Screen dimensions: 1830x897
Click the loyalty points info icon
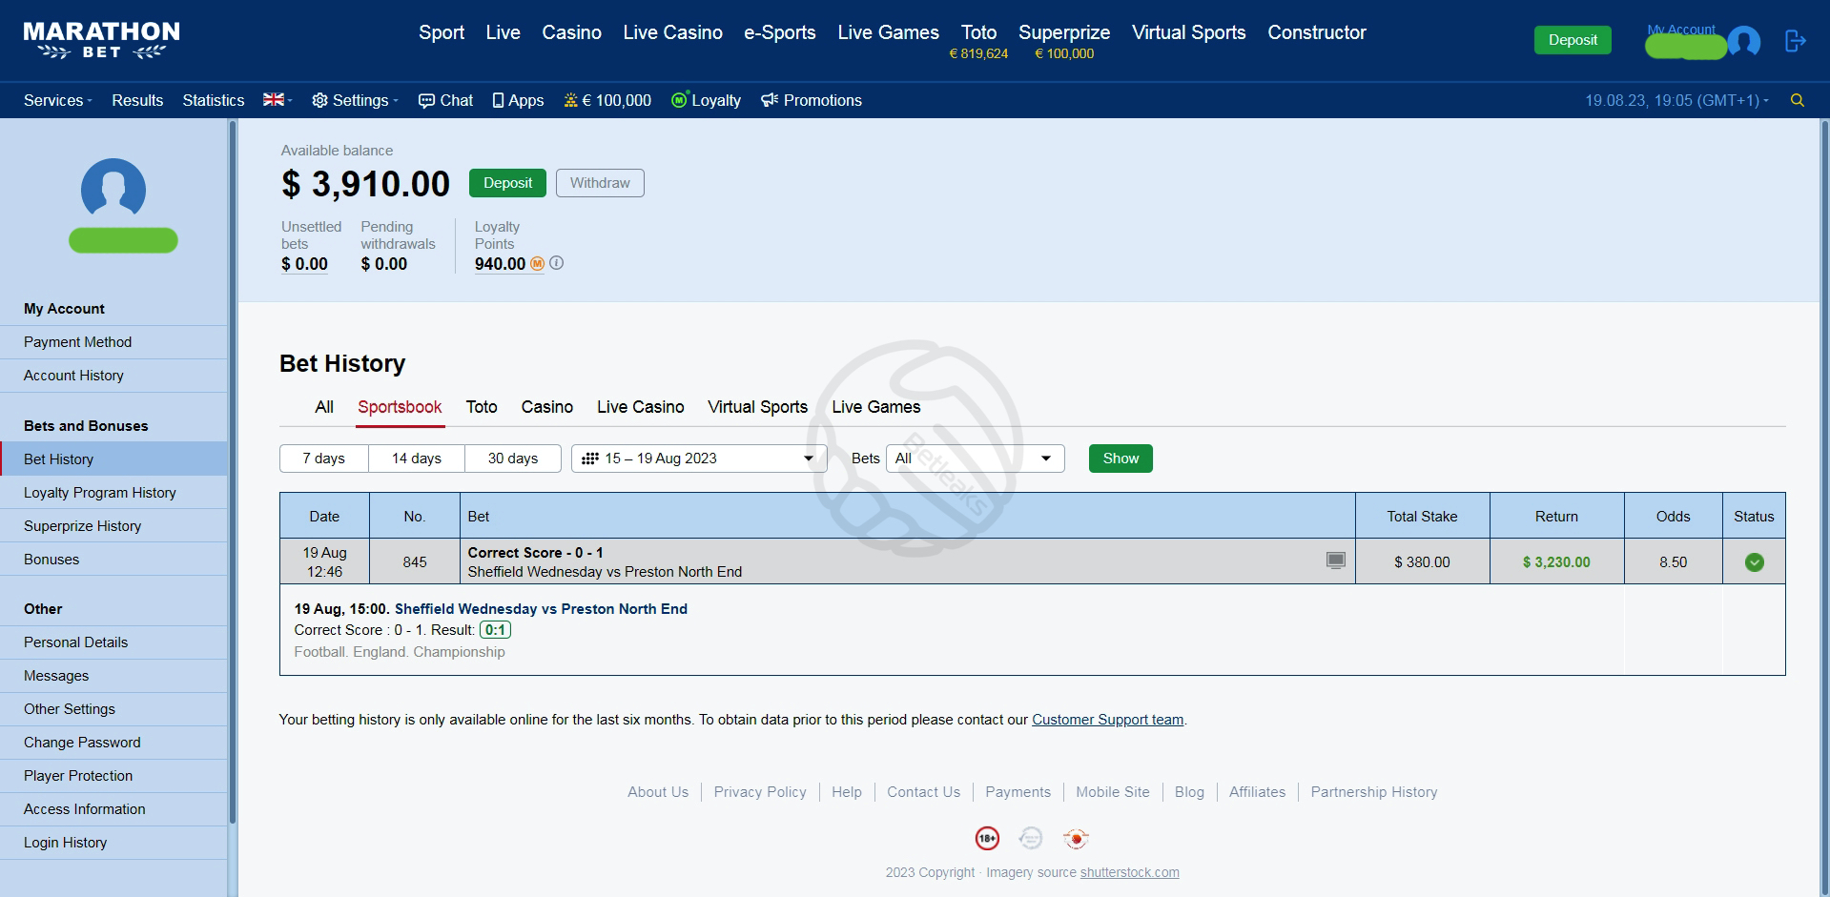coord(557,263)
